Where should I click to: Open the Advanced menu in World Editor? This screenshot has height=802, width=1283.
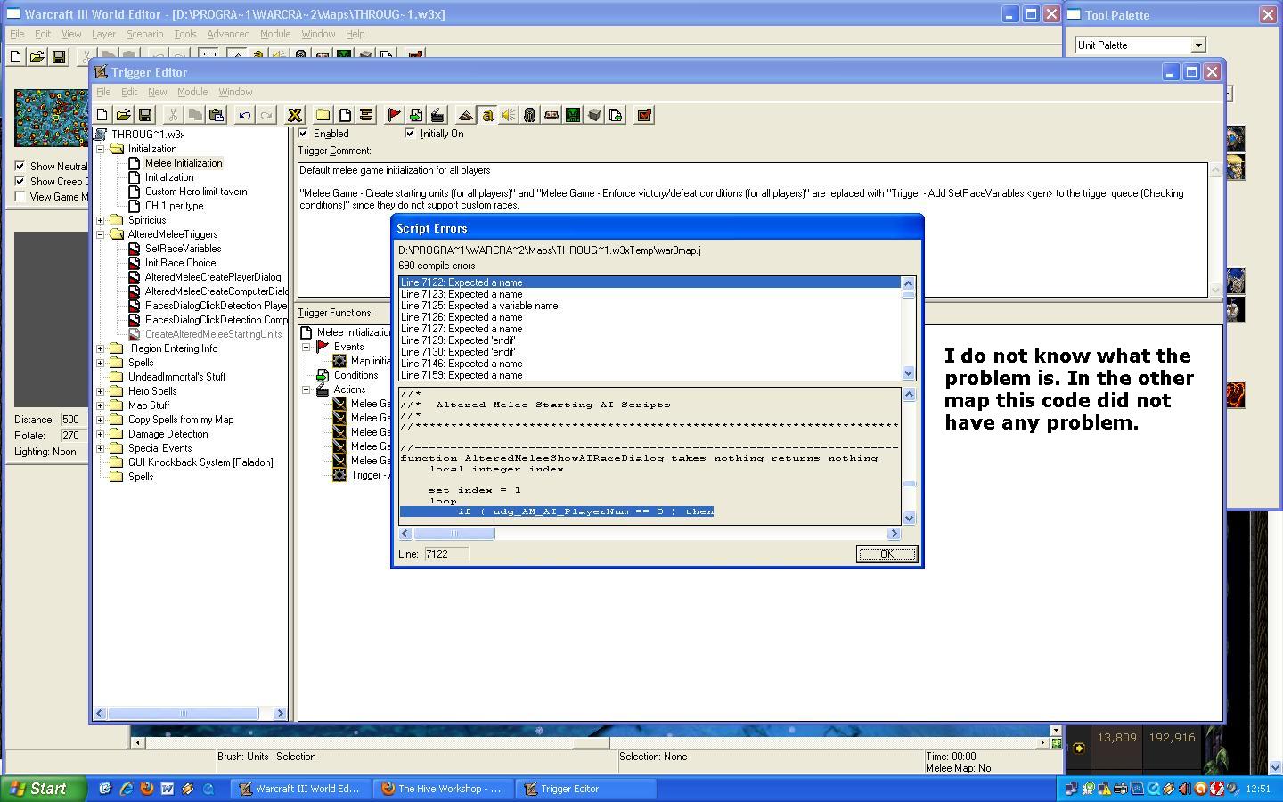[228, 34]
